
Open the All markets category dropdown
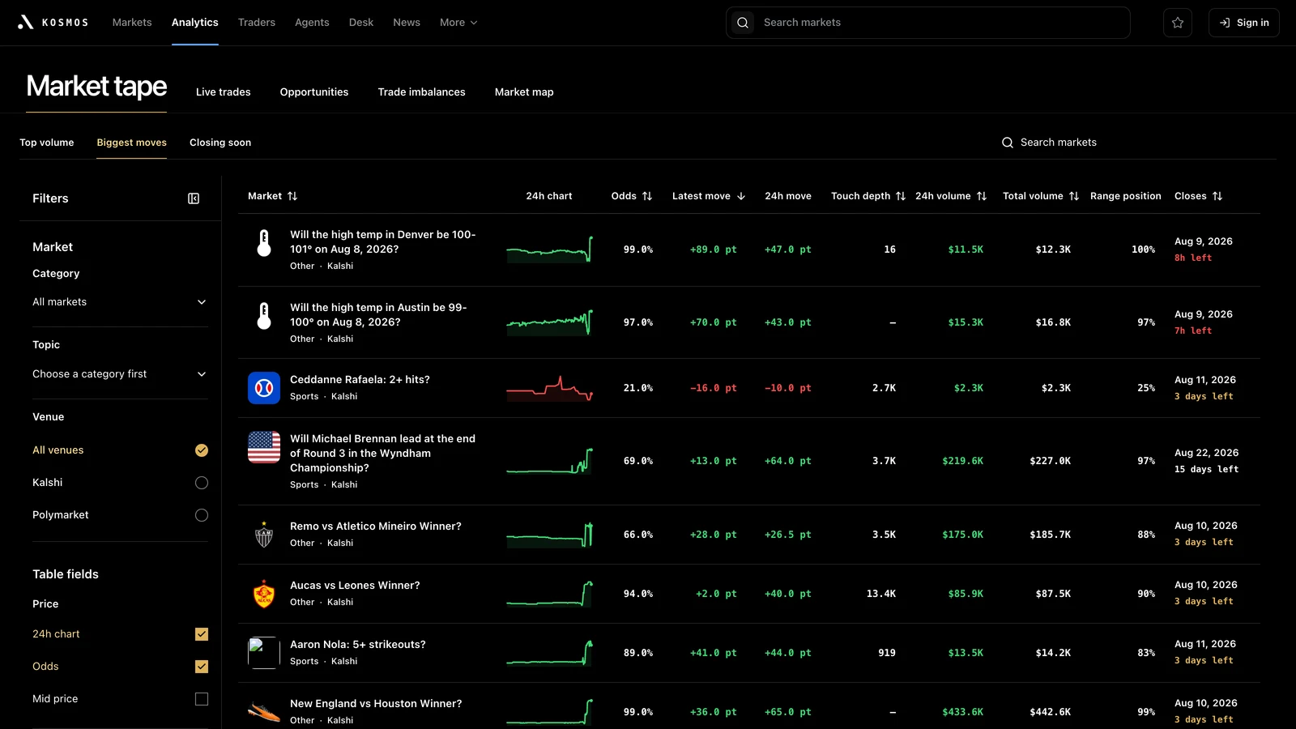[120, 302]
